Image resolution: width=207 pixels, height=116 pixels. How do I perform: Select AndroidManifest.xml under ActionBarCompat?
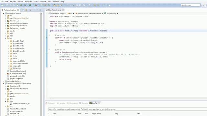(18, 71)
